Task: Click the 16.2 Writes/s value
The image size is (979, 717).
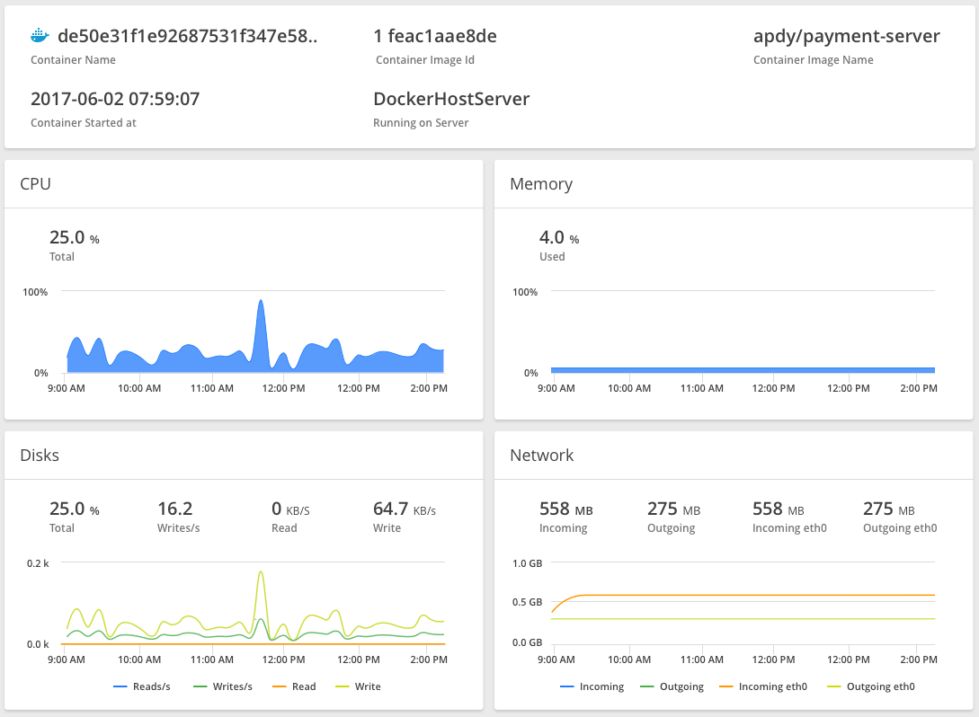Action: (x=174, y=509)
